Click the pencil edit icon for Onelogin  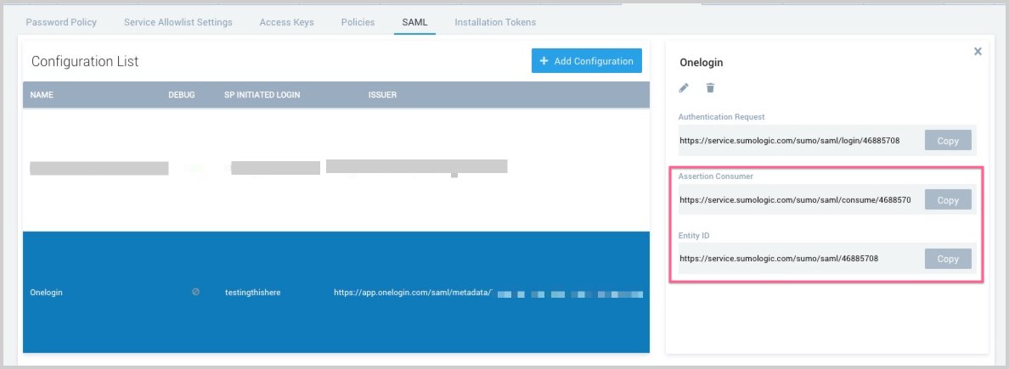tap(684, 88)
